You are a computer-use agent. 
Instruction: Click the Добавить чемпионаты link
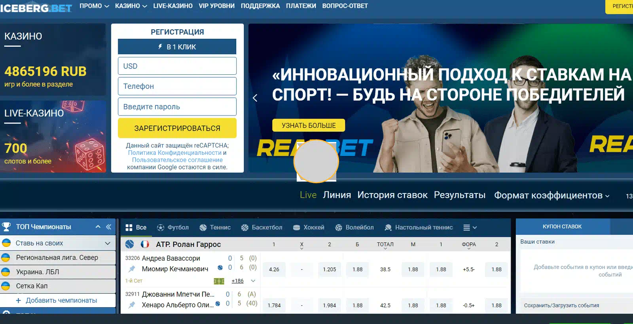coord(61,301)
